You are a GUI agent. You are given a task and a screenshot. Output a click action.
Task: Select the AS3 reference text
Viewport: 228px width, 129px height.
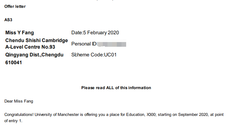[8, 20]
